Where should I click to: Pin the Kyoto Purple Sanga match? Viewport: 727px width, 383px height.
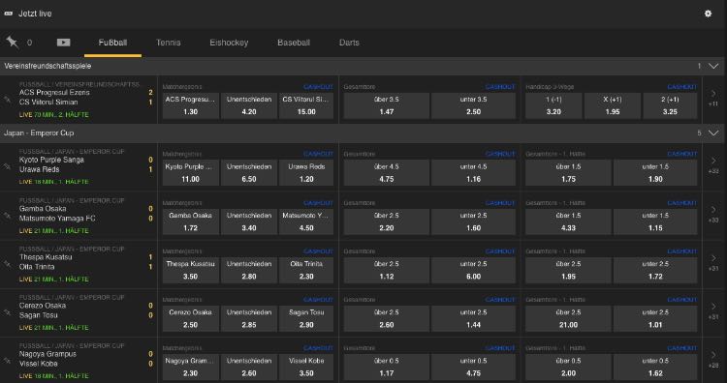point(8,166)
